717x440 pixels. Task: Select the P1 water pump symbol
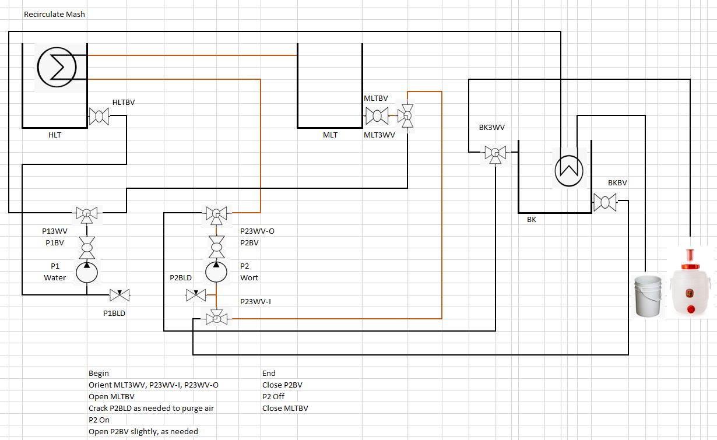87,272
